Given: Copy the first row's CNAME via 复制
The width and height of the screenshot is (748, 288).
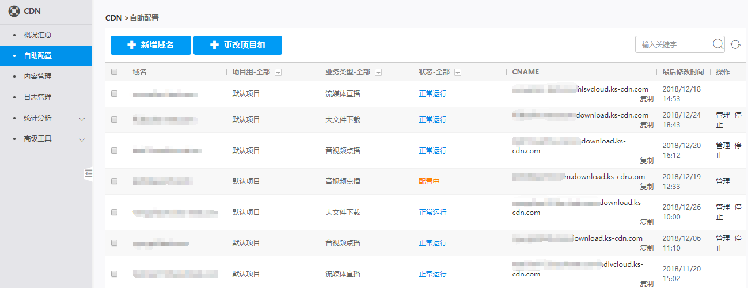Looking at the screenshot, I should tap(646, 98).
